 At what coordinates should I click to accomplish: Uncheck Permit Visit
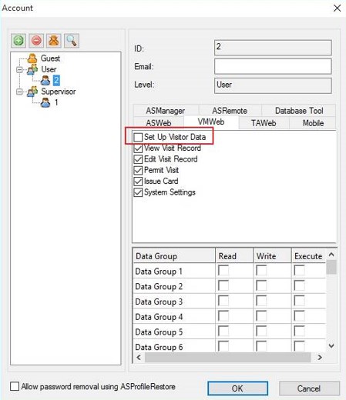tap(138, 170)
